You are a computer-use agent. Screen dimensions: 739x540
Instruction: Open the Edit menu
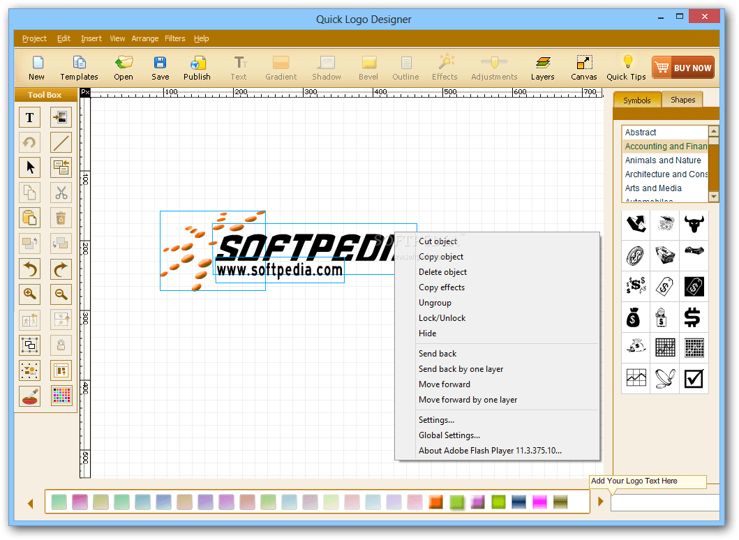64,38
